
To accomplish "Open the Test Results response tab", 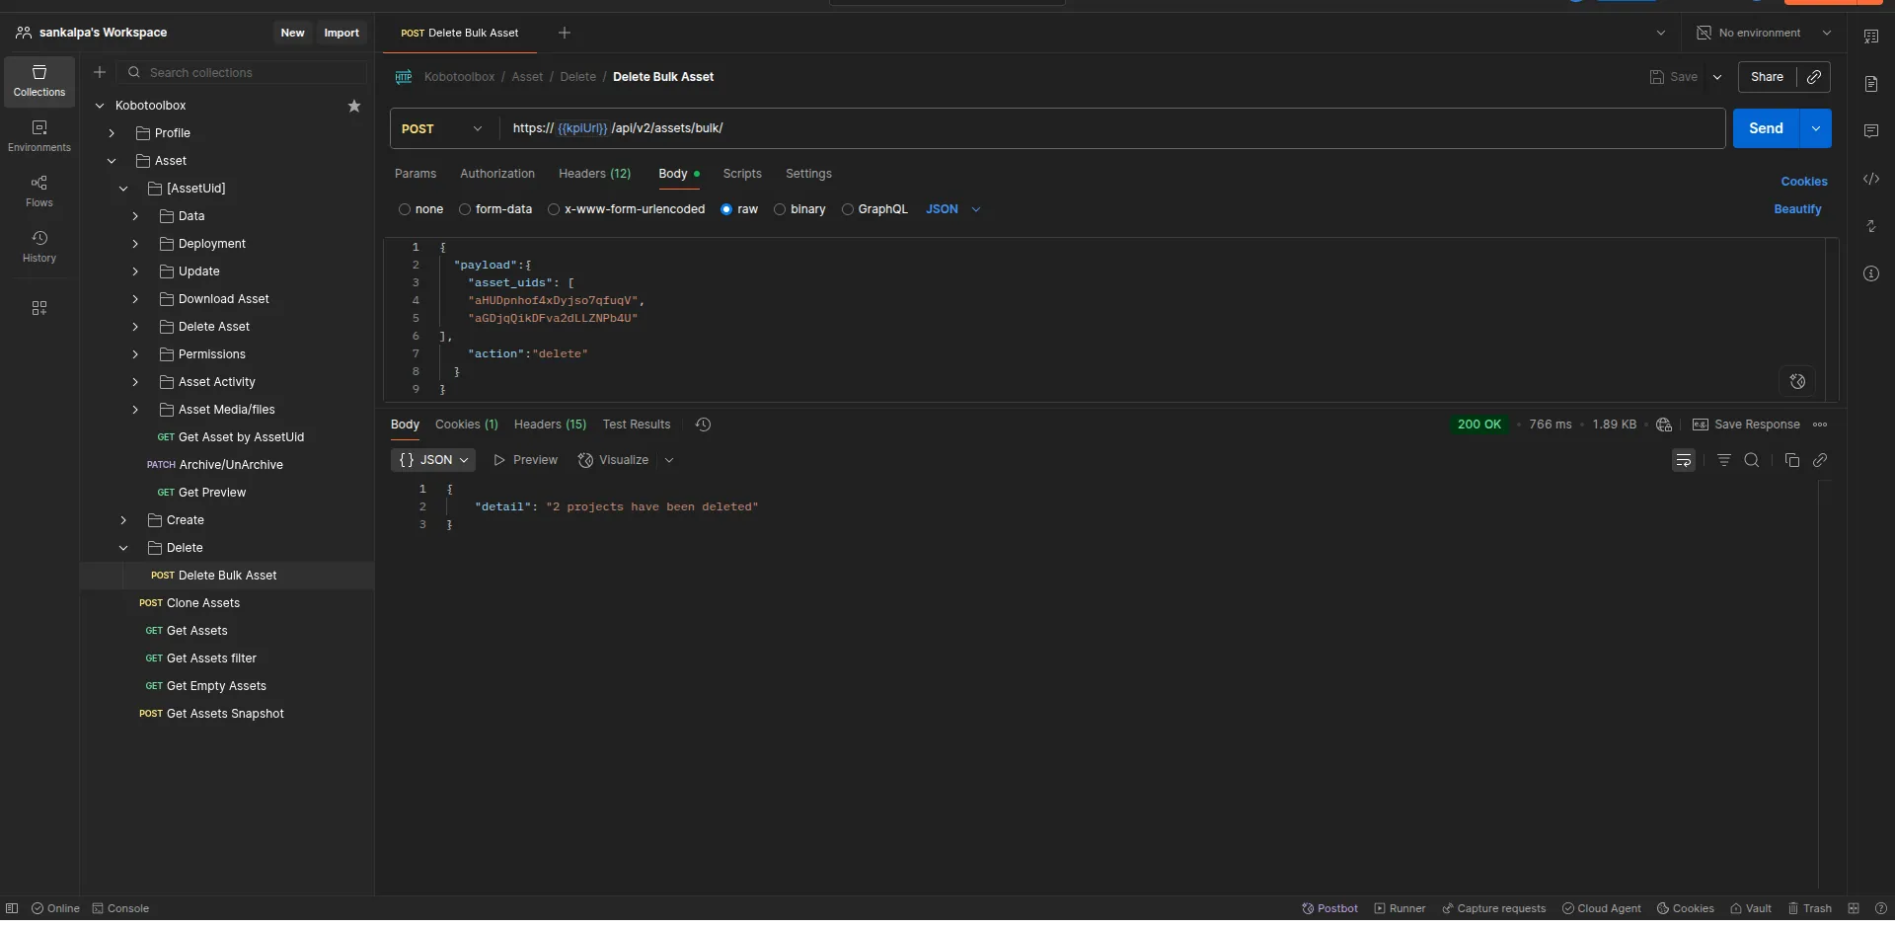I will click(636, 425).
